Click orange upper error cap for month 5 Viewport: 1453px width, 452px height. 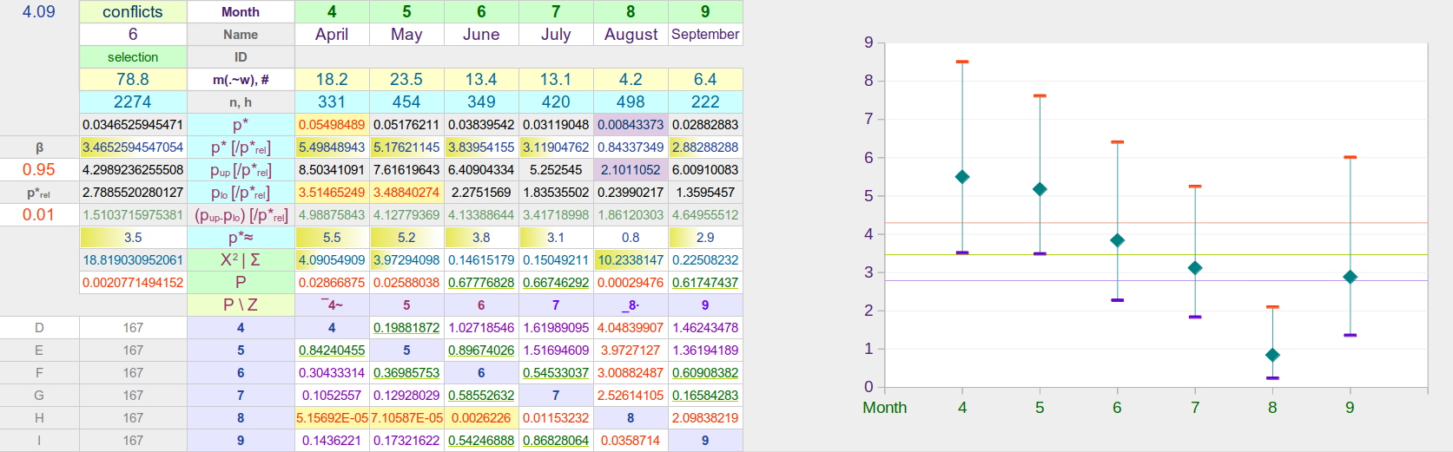click(x=1040, y=96)
